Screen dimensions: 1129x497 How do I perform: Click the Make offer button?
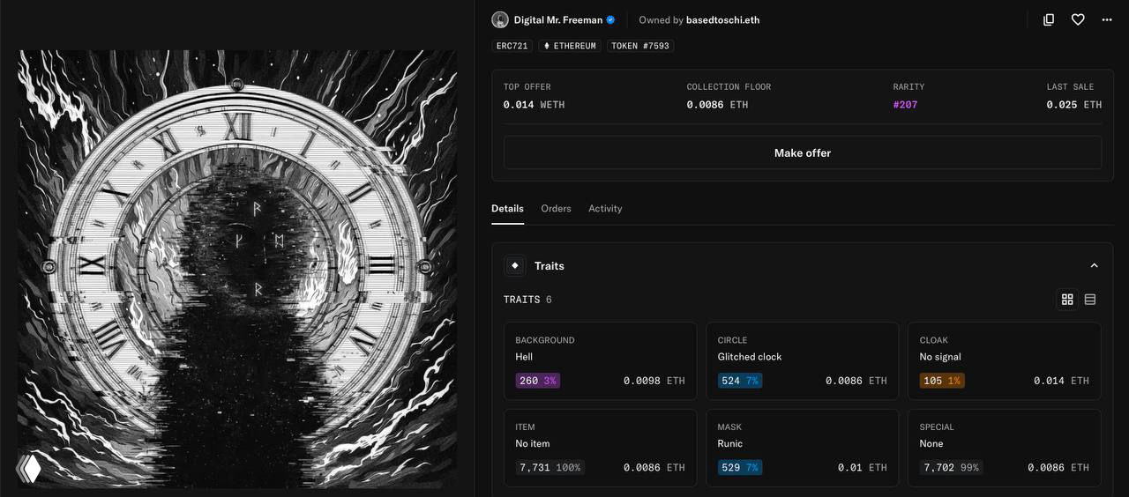pos(802,152)
